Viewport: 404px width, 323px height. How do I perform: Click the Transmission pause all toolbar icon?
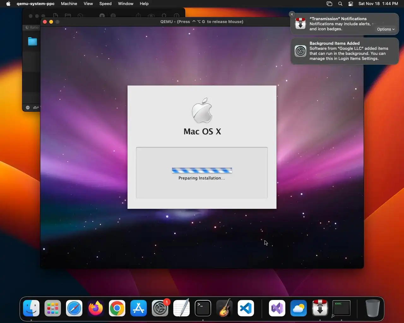pyautogui.click(x=102, y=15)
